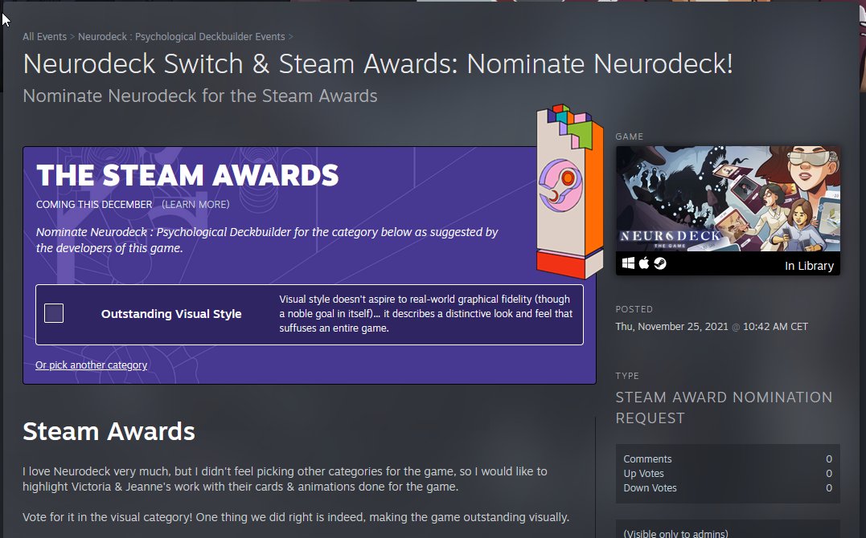Click the Steam Awards heading in the article
The width and height of the screenshot is (866, 538).
[x=109, y=431]
